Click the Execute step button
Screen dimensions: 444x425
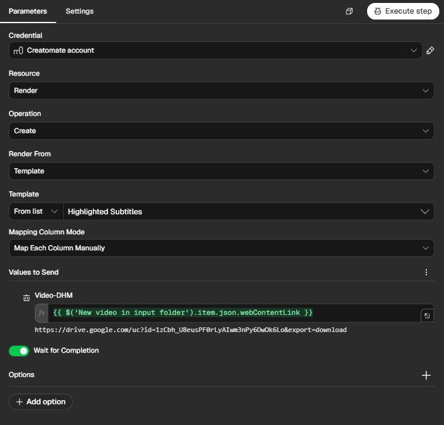pyautogui.click(x=403, y=11)
